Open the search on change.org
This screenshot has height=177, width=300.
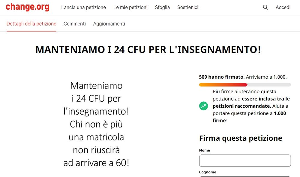[x=265, y=7]
